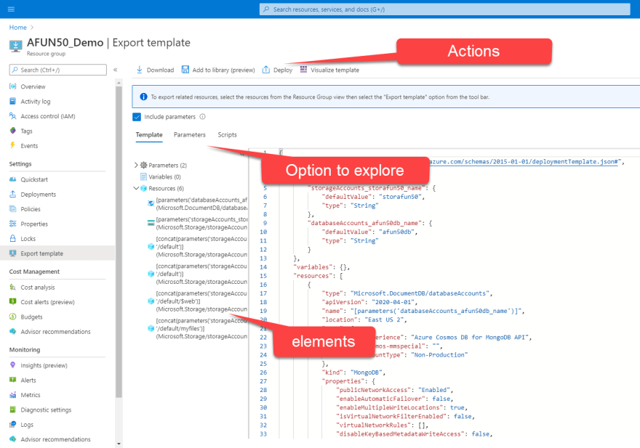Click Access control (IAM) icon
The width and height of the screenshot is (640, 448).
pos(12,116)
